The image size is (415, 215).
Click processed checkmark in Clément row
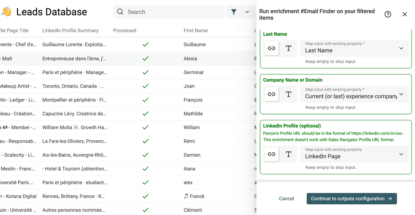click(x=146, y=210)
